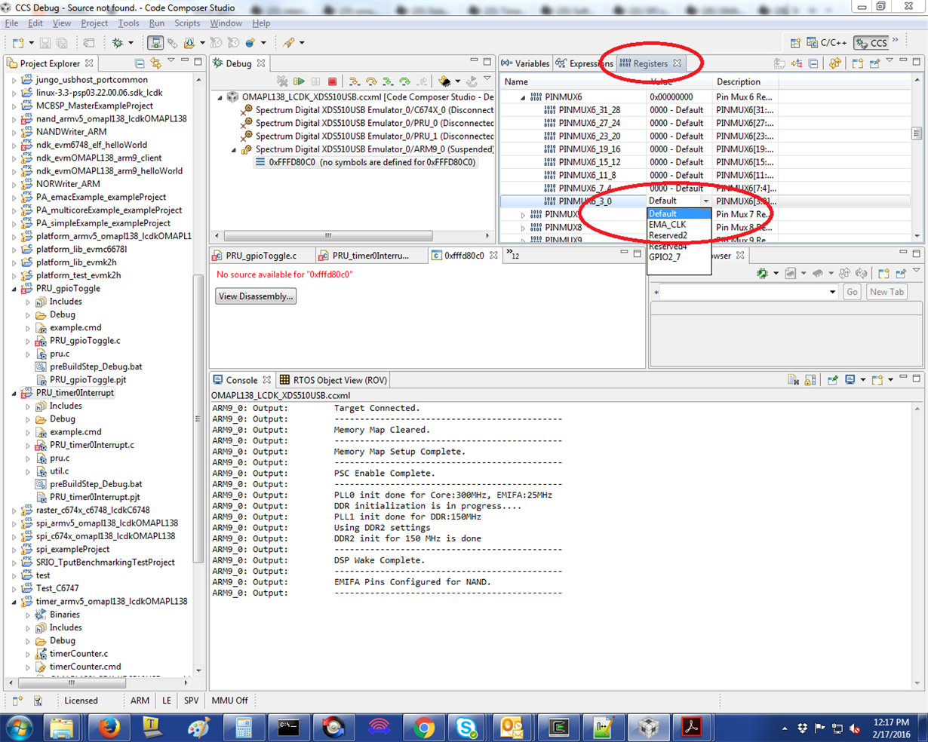
Task: Open the Run menu
Action: 156,23
